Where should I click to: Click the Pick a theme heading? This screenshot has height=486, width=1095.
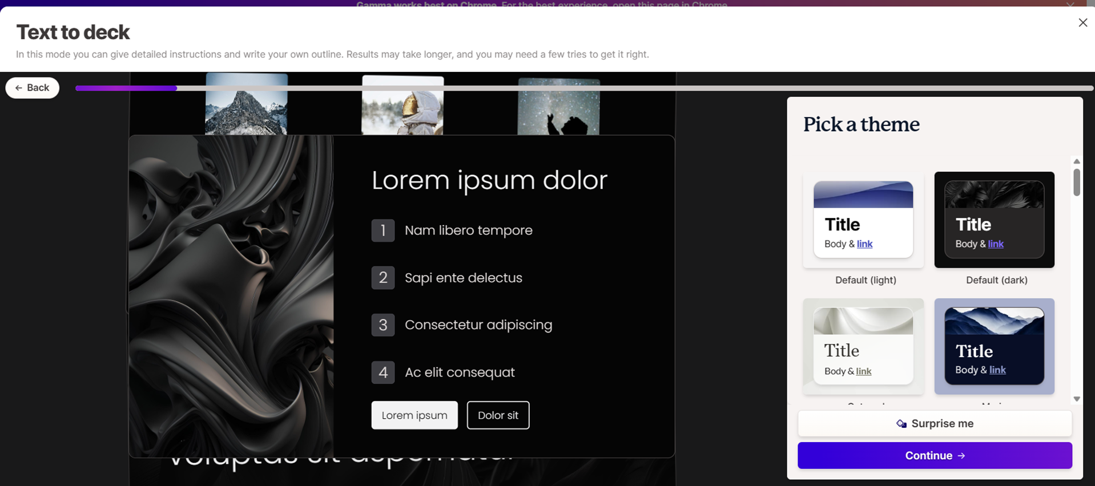(861, 124)
